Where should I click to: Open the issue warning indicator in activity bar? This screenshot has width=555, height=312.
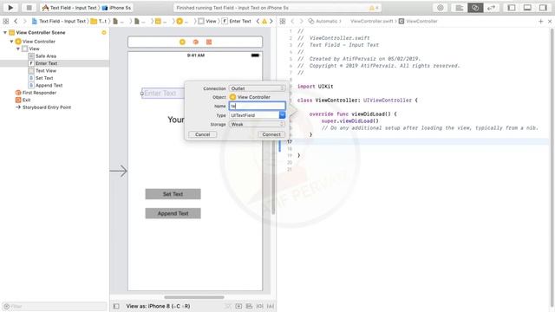pyautogui.click(x=374, y=8)
